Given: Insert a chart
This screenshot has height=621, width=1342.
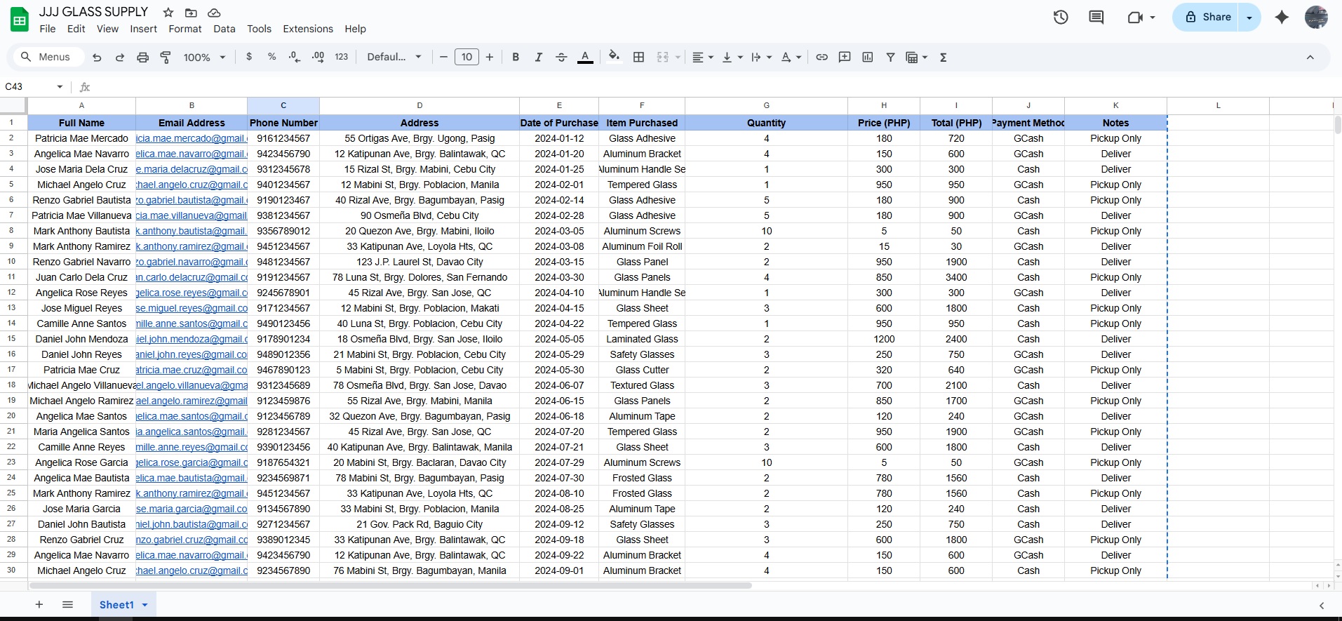Looking at the screenshot, I should 868,58.
